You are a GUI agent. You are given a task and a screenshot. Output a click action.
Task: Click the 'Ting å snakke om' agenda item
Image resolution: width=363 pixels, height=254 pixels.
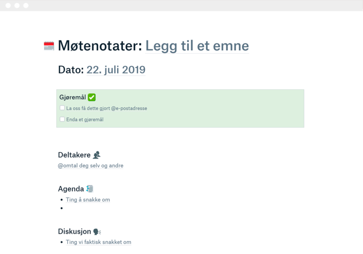pyautogui.click(x=88, y=199)
